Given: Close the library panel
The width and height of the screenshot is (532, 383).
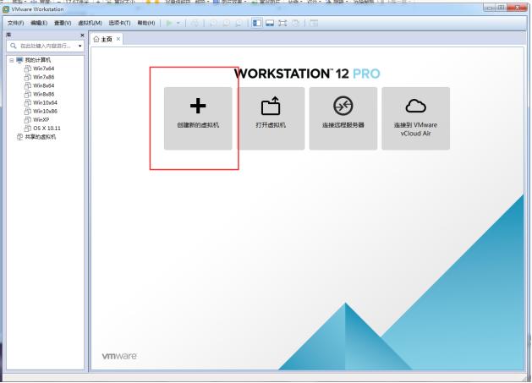Looking at the screenshot, I should tap(82, 35).
